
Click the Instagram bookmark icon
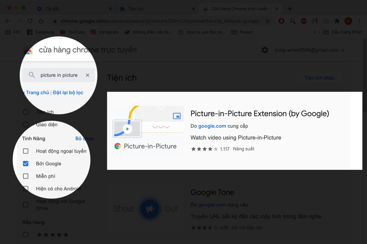93,32
